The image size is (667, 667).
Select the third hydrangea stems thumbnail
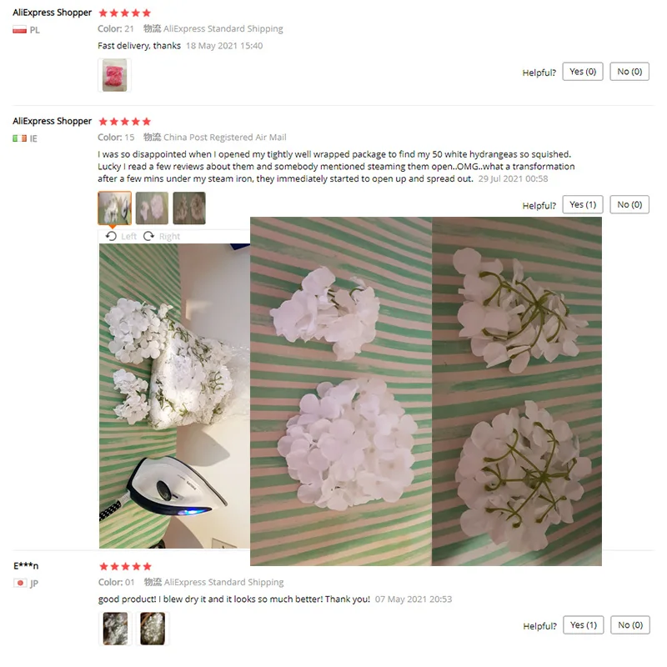click(x=189, y=208)
